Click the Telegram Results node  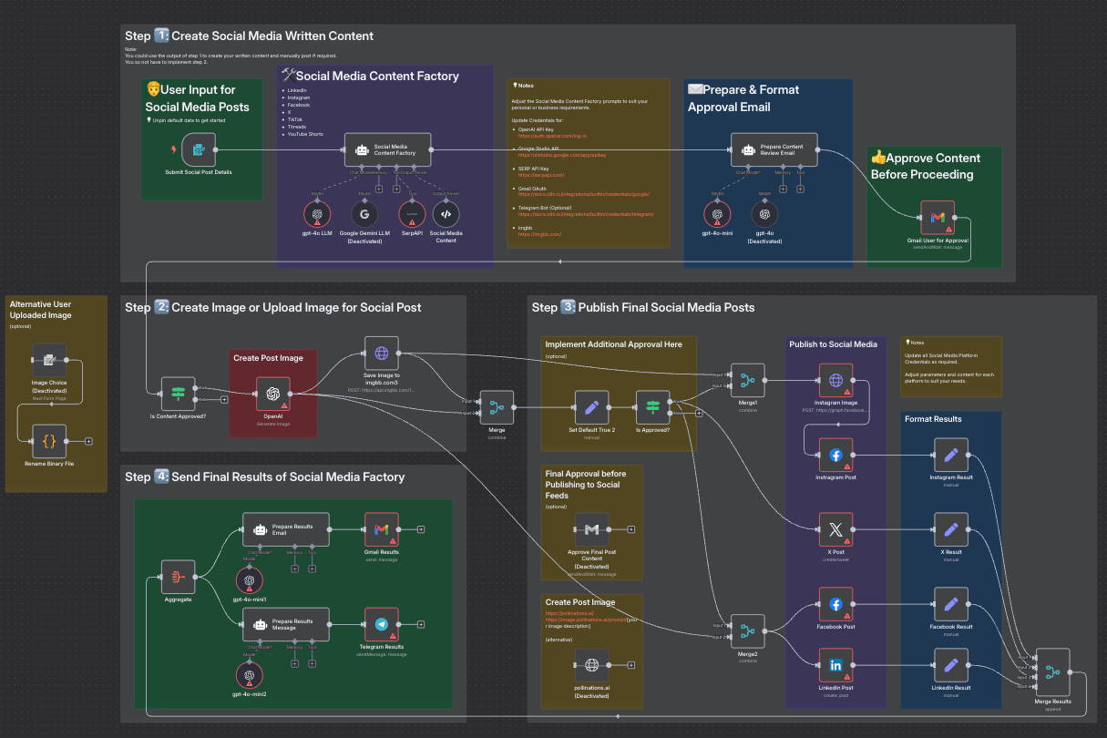pyautogui.click(x=382, y=624)
